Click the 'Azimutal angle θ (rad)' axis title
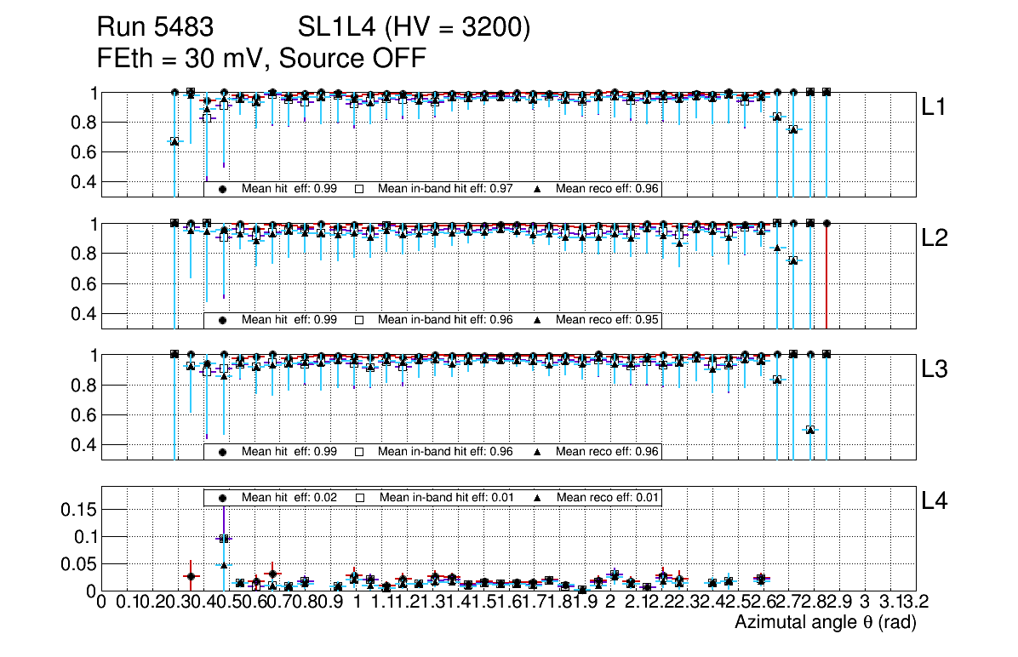The height and width of the screenshot is (657, 1018). pyautogui.click(x=825, y=623)
